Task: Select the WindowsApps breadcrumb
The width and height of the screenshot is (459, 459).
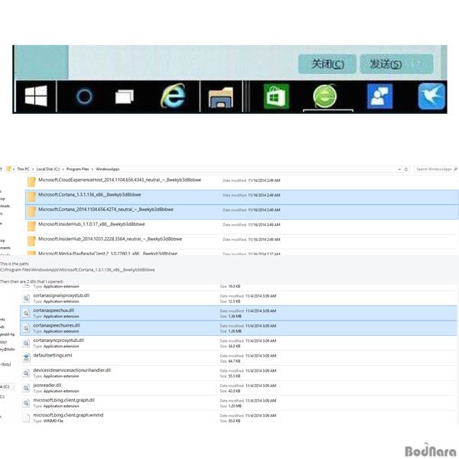Action: (x=107, y=169)
